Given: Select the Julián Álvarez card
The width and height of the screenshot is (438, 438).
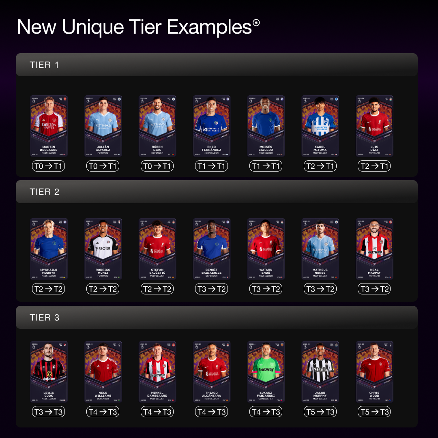Looking at the screenshot, I should coord(103,126).
